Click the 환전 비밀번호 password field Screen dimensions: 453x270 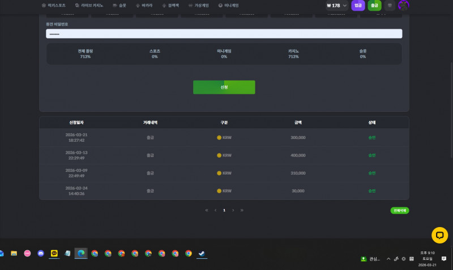point(224,34)
